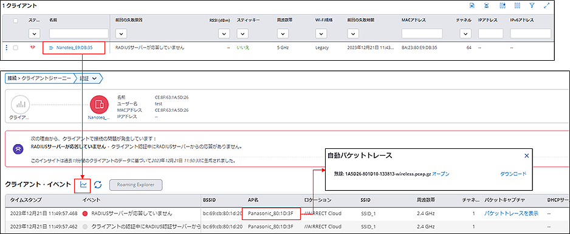570x234 pixels.
Task: Click the ロケーション column header
Action: (x=318, y=200)
